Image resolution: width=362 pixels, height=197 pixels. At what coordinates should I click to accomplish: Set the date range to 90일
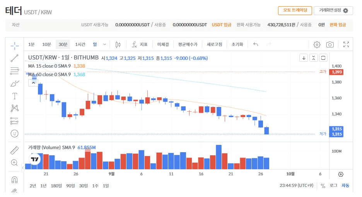point(70,186)
